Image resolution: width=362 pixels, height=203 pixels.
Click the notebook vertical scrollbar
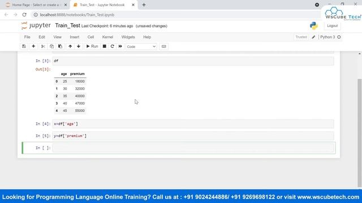(x=360, y=133)
